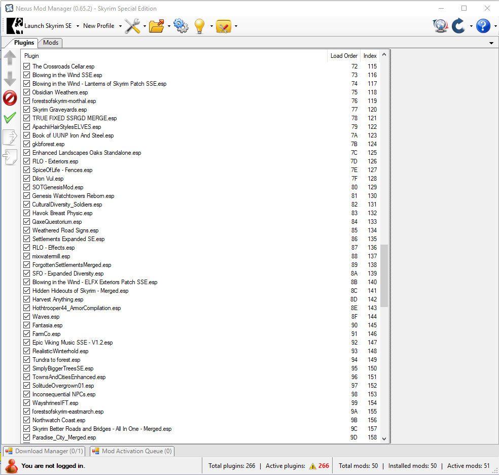The image size is (499, 475).
Task: Click the move plugin up arrow
Action: pyautogui.click(x=10, y=58)
